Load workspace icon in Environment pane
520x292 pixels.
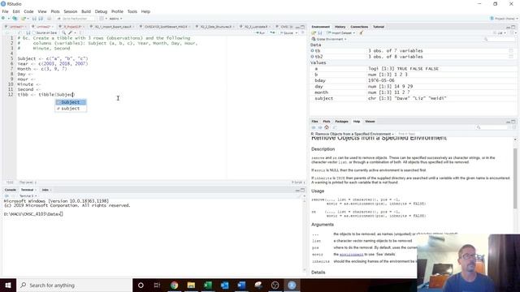point(314,32)
